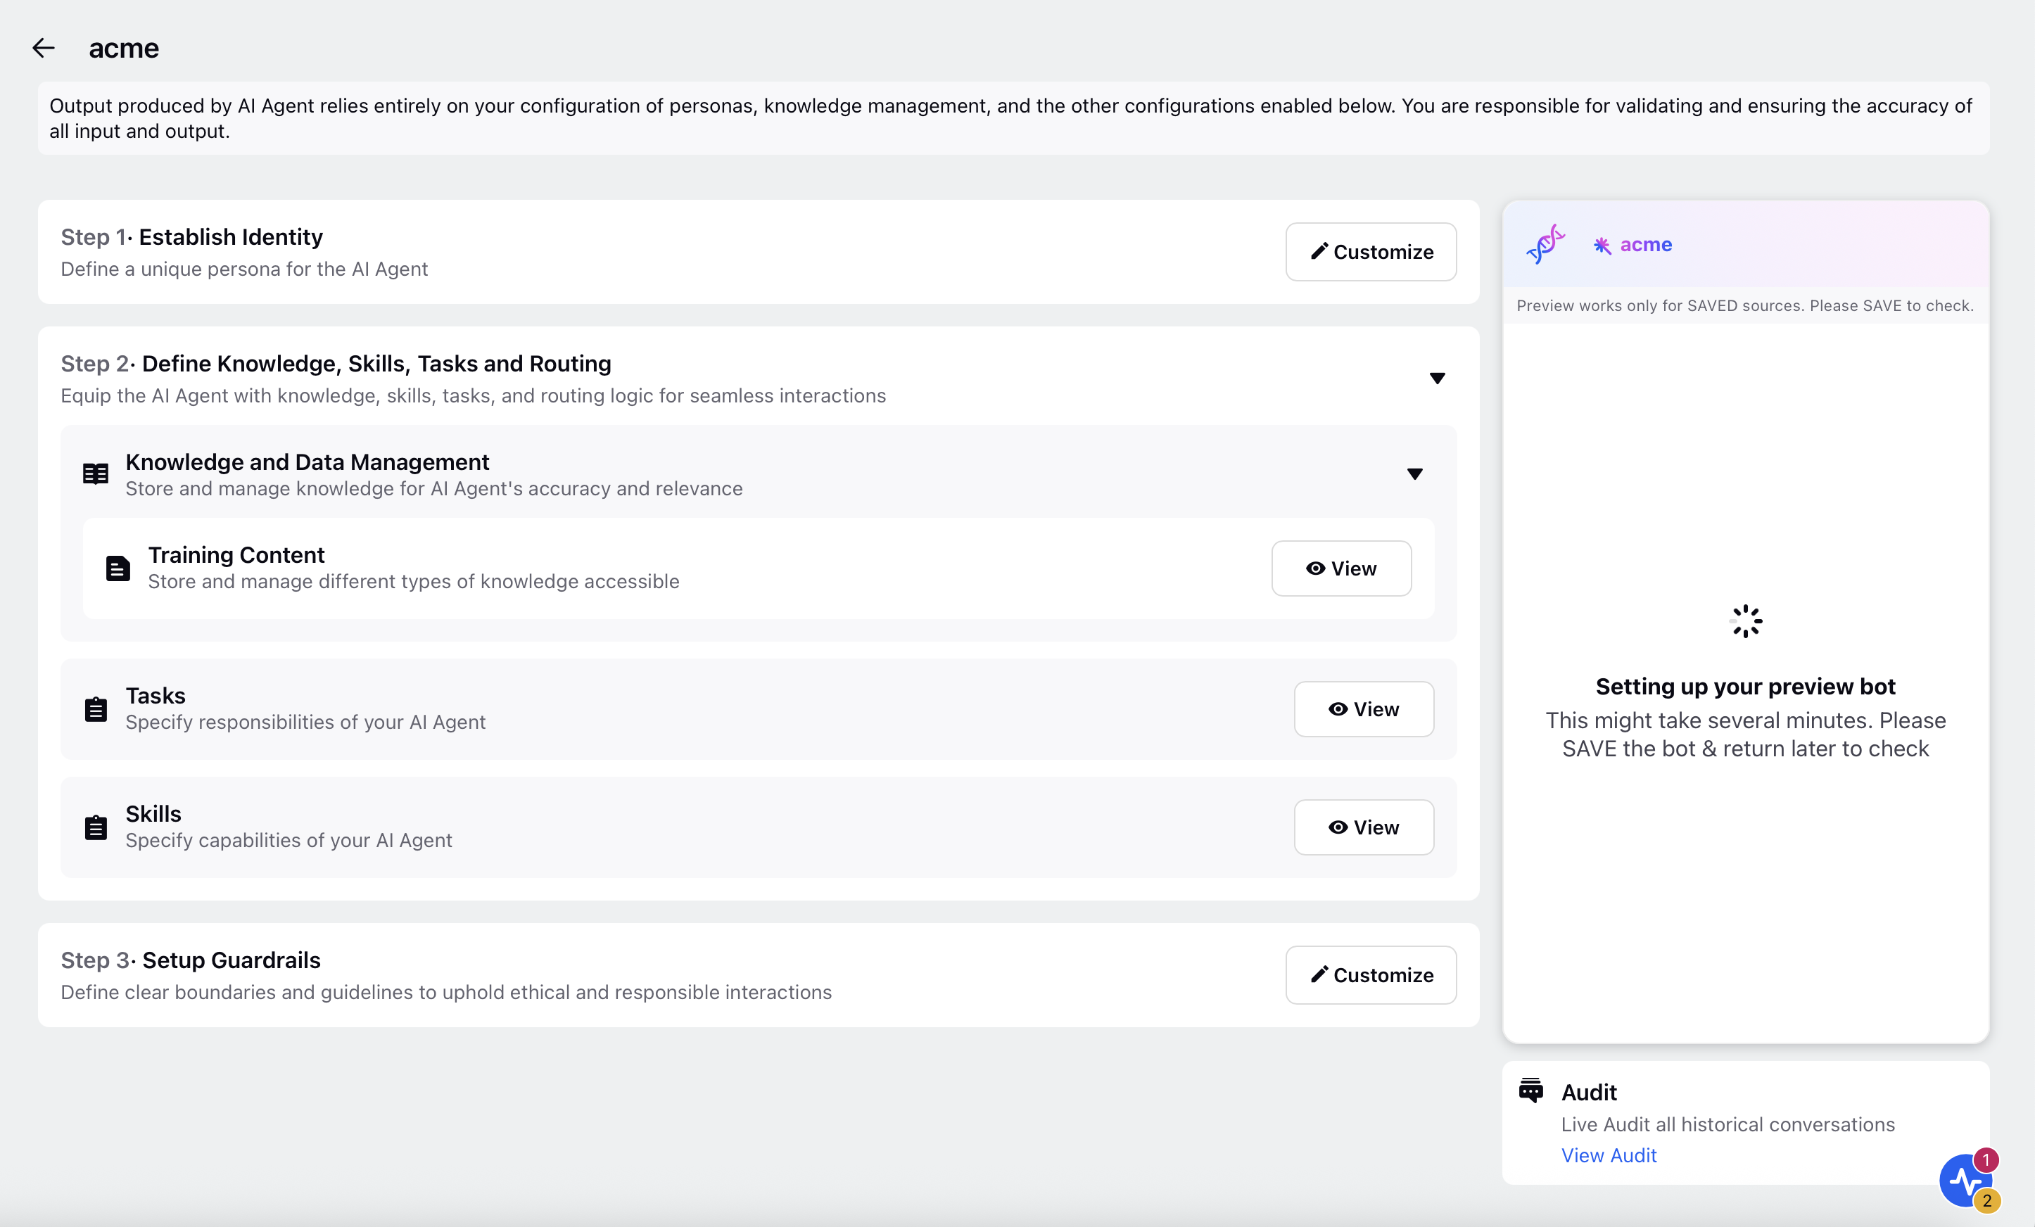Open the activity pulse widget with badges
This screenshot has width=2035, height=1227.
[x=1967, y=1181]
